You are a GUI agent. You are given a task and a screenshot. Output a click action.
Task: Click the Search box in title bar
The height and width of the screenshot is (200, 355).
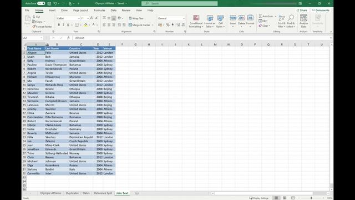tap(180, 3)
